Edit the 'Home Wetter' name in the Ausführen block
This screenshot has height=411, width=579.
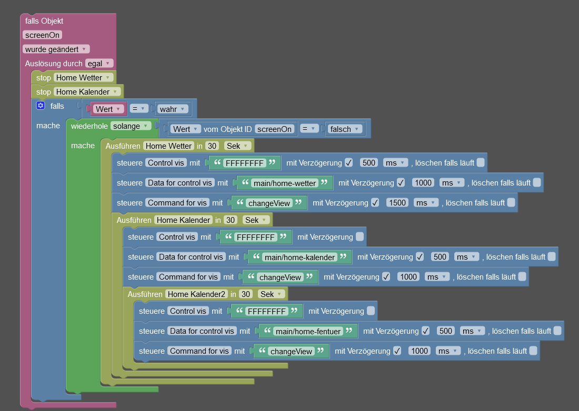click(x=169, y=146)
